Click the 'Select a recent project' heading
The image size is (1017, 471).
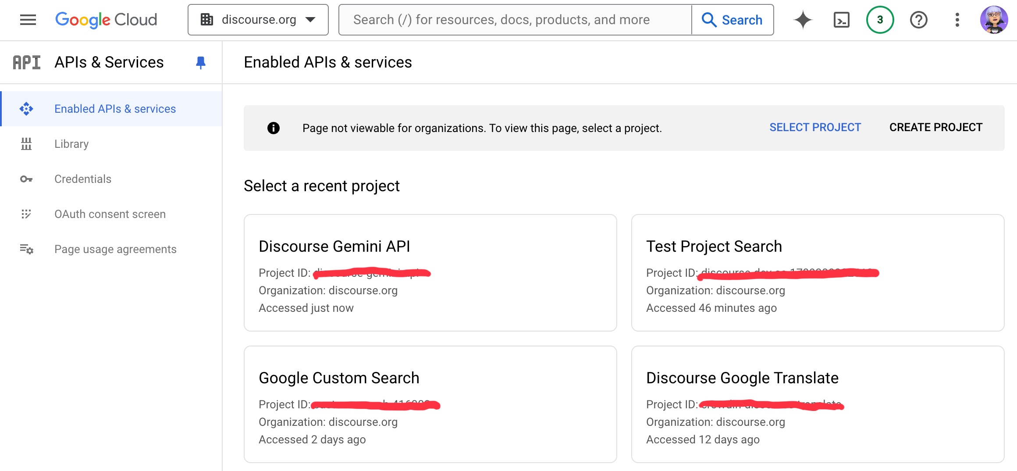coord(322,186)
